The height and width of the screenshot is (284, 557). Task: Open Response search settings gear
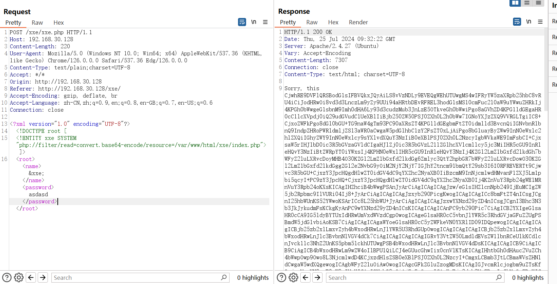(294, 278)
